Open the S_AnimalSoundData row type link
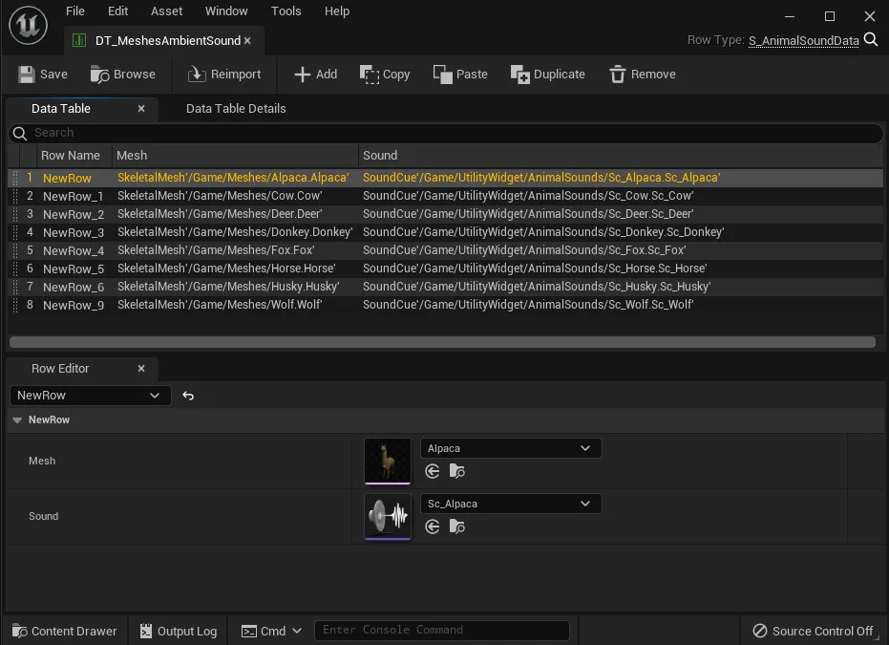This screenshot has height=645, width=889. 803,40
